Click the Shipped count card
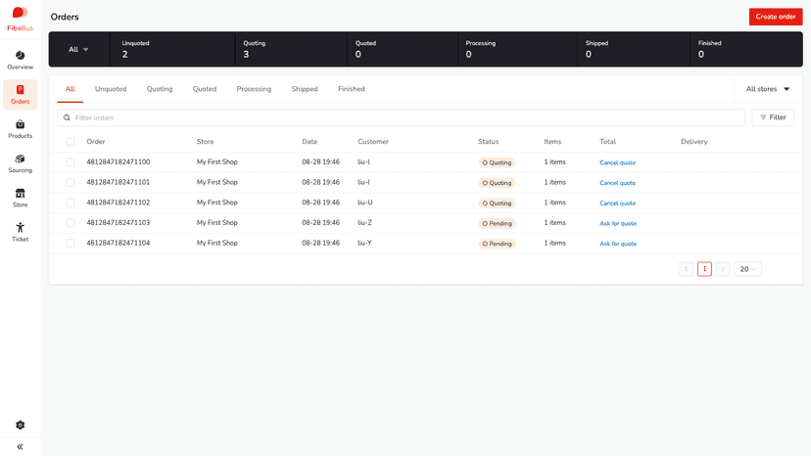 pos(634,50)
